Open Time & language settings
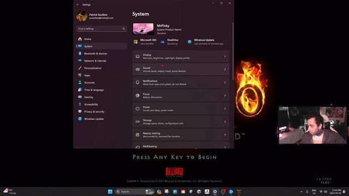349x196 pixels. coord(102,90)
